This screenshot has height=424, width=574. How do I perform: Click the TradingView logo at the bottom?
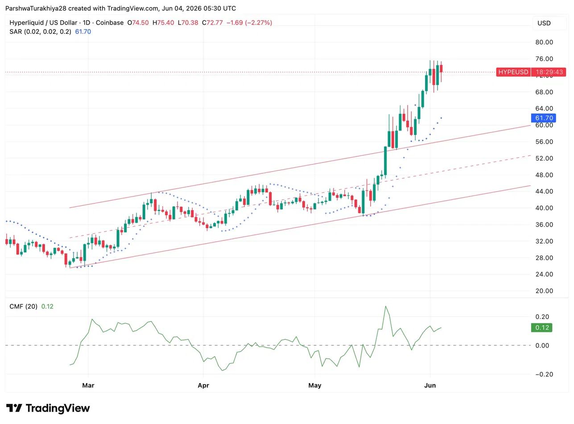click(48, 408)
